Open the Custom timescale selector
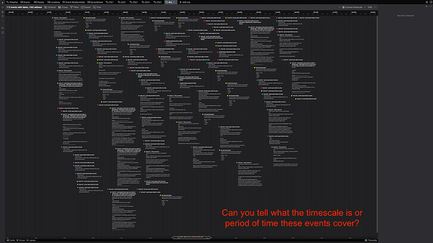433x243 pixels. [353, 7]
